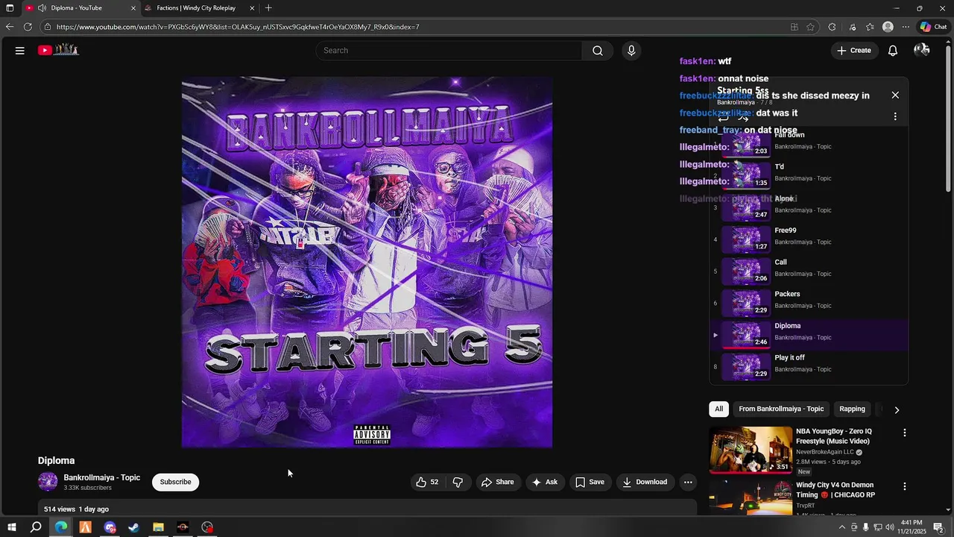The image size is (954, 537).
Task: Open the tab actions menu
Action: [x=10, y=8]
